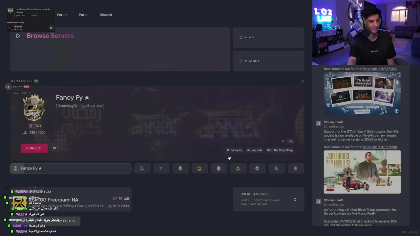420x236 pixels.
Task: Open the Browse Servers tile
Action: pos(120,49)
